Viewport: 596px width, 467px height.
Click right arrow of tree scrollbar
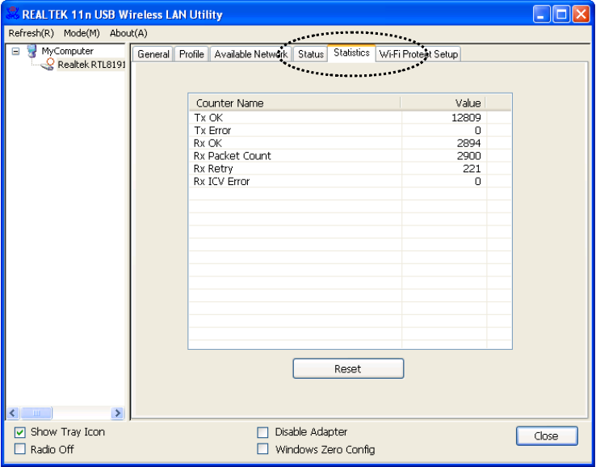pyautogui.click(x=117, y=413)
